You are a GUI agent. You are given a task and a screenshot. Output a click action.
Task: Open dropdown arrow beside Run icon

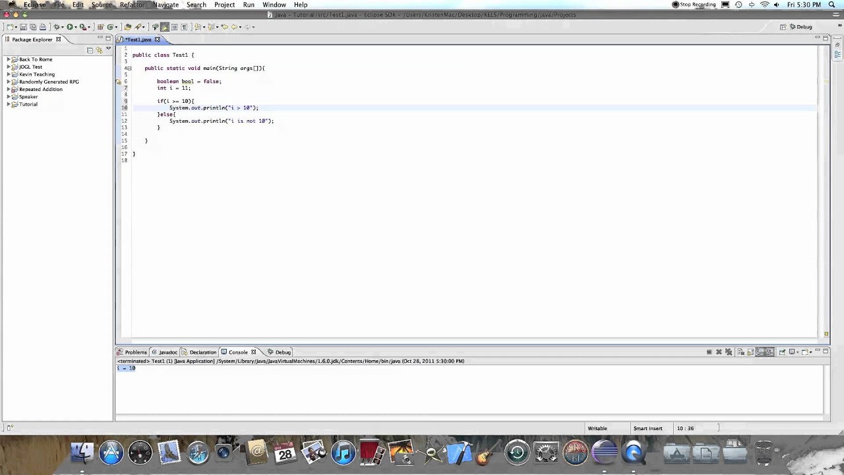(76, 27)
